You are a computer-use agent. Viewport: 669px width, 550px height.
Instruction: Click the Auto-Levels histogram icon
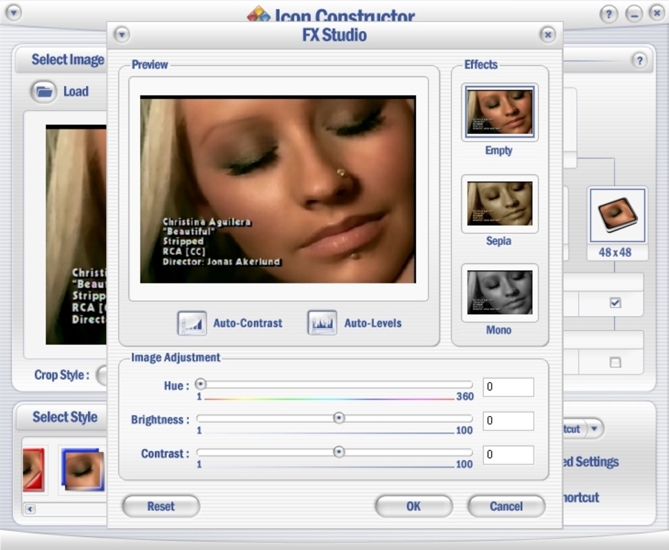[322, 323]
